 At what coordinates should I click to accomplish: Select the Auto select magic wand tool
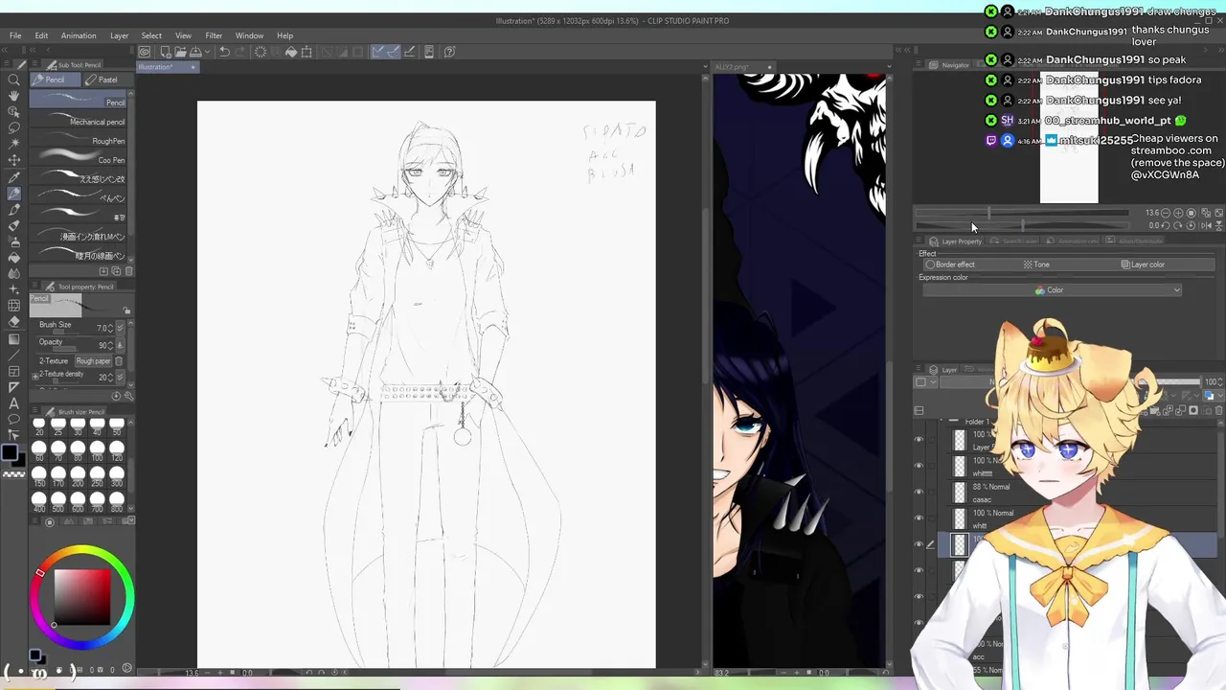coord(13,144)
